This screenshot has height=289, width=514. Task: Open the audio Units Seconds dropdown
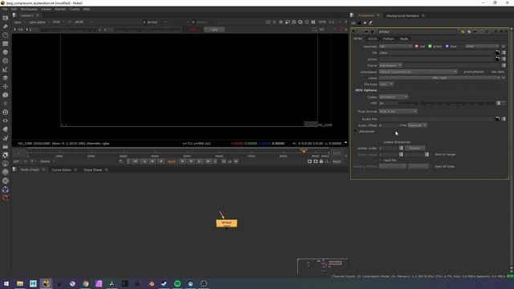[x=418, y=125]
